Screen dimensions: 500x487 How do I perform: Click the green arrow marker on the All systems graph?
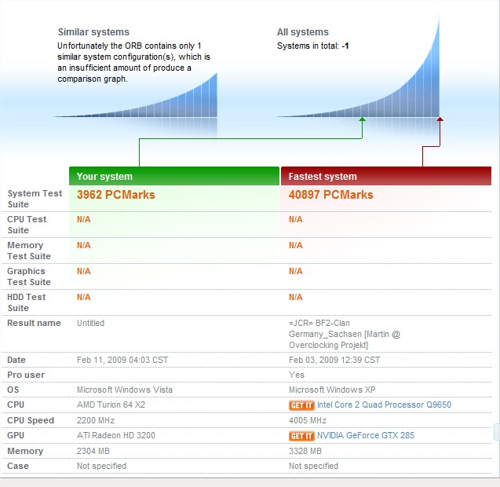tap(362, 119)
